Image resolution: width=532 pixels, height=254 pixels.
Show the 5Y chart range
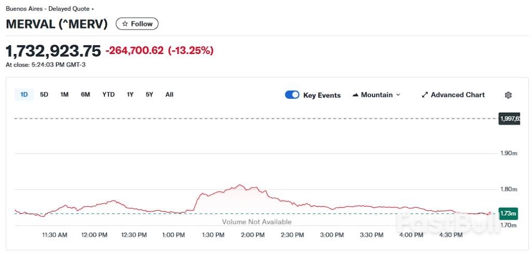(150, 95)
